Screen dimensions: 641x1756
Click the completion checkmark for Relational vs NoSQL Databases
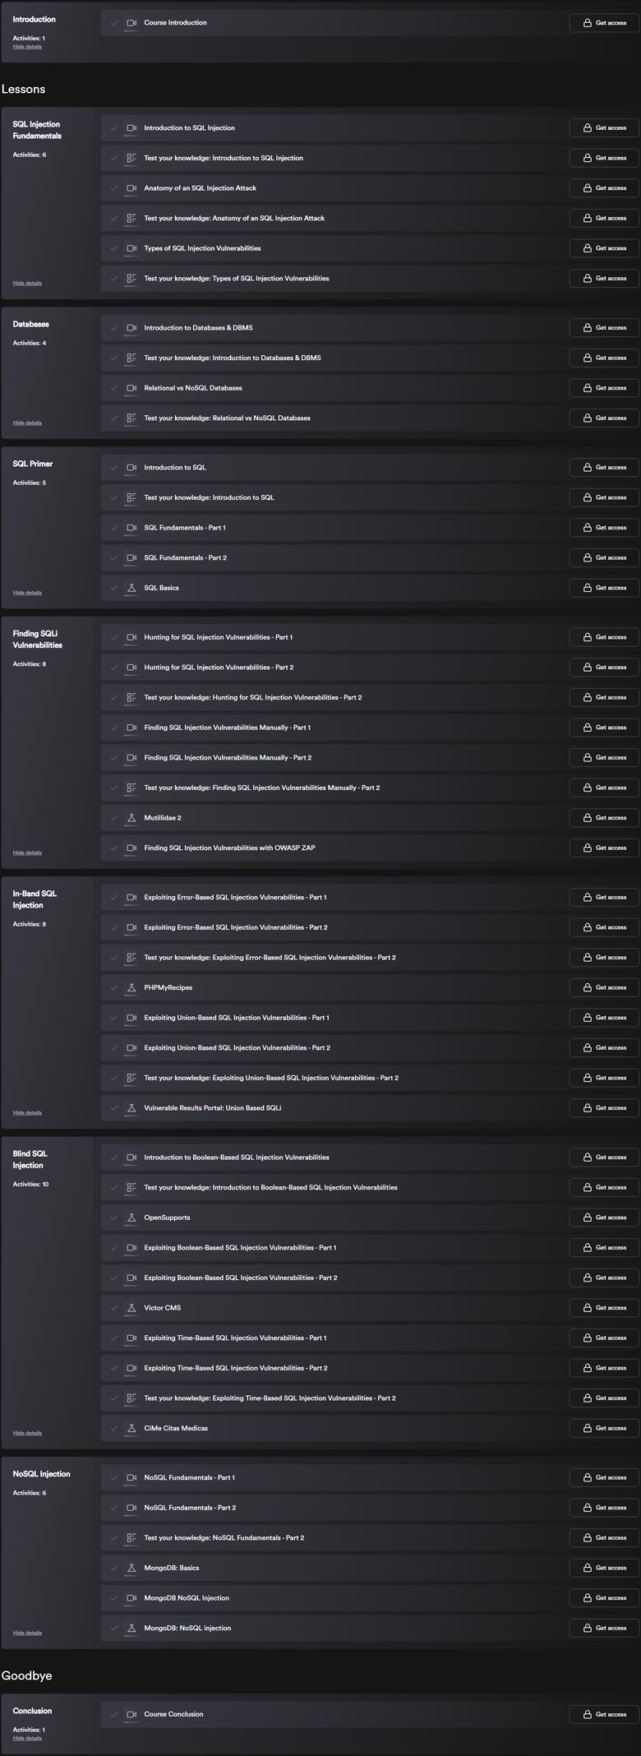[114, 388]
